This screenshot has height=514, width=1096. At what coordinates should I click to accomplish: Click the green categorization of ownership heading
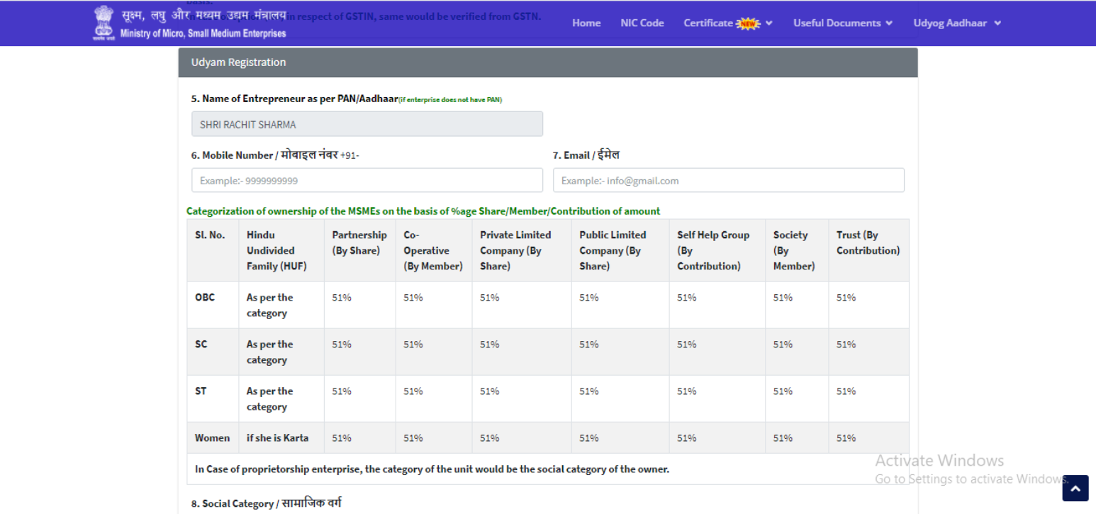423,211
